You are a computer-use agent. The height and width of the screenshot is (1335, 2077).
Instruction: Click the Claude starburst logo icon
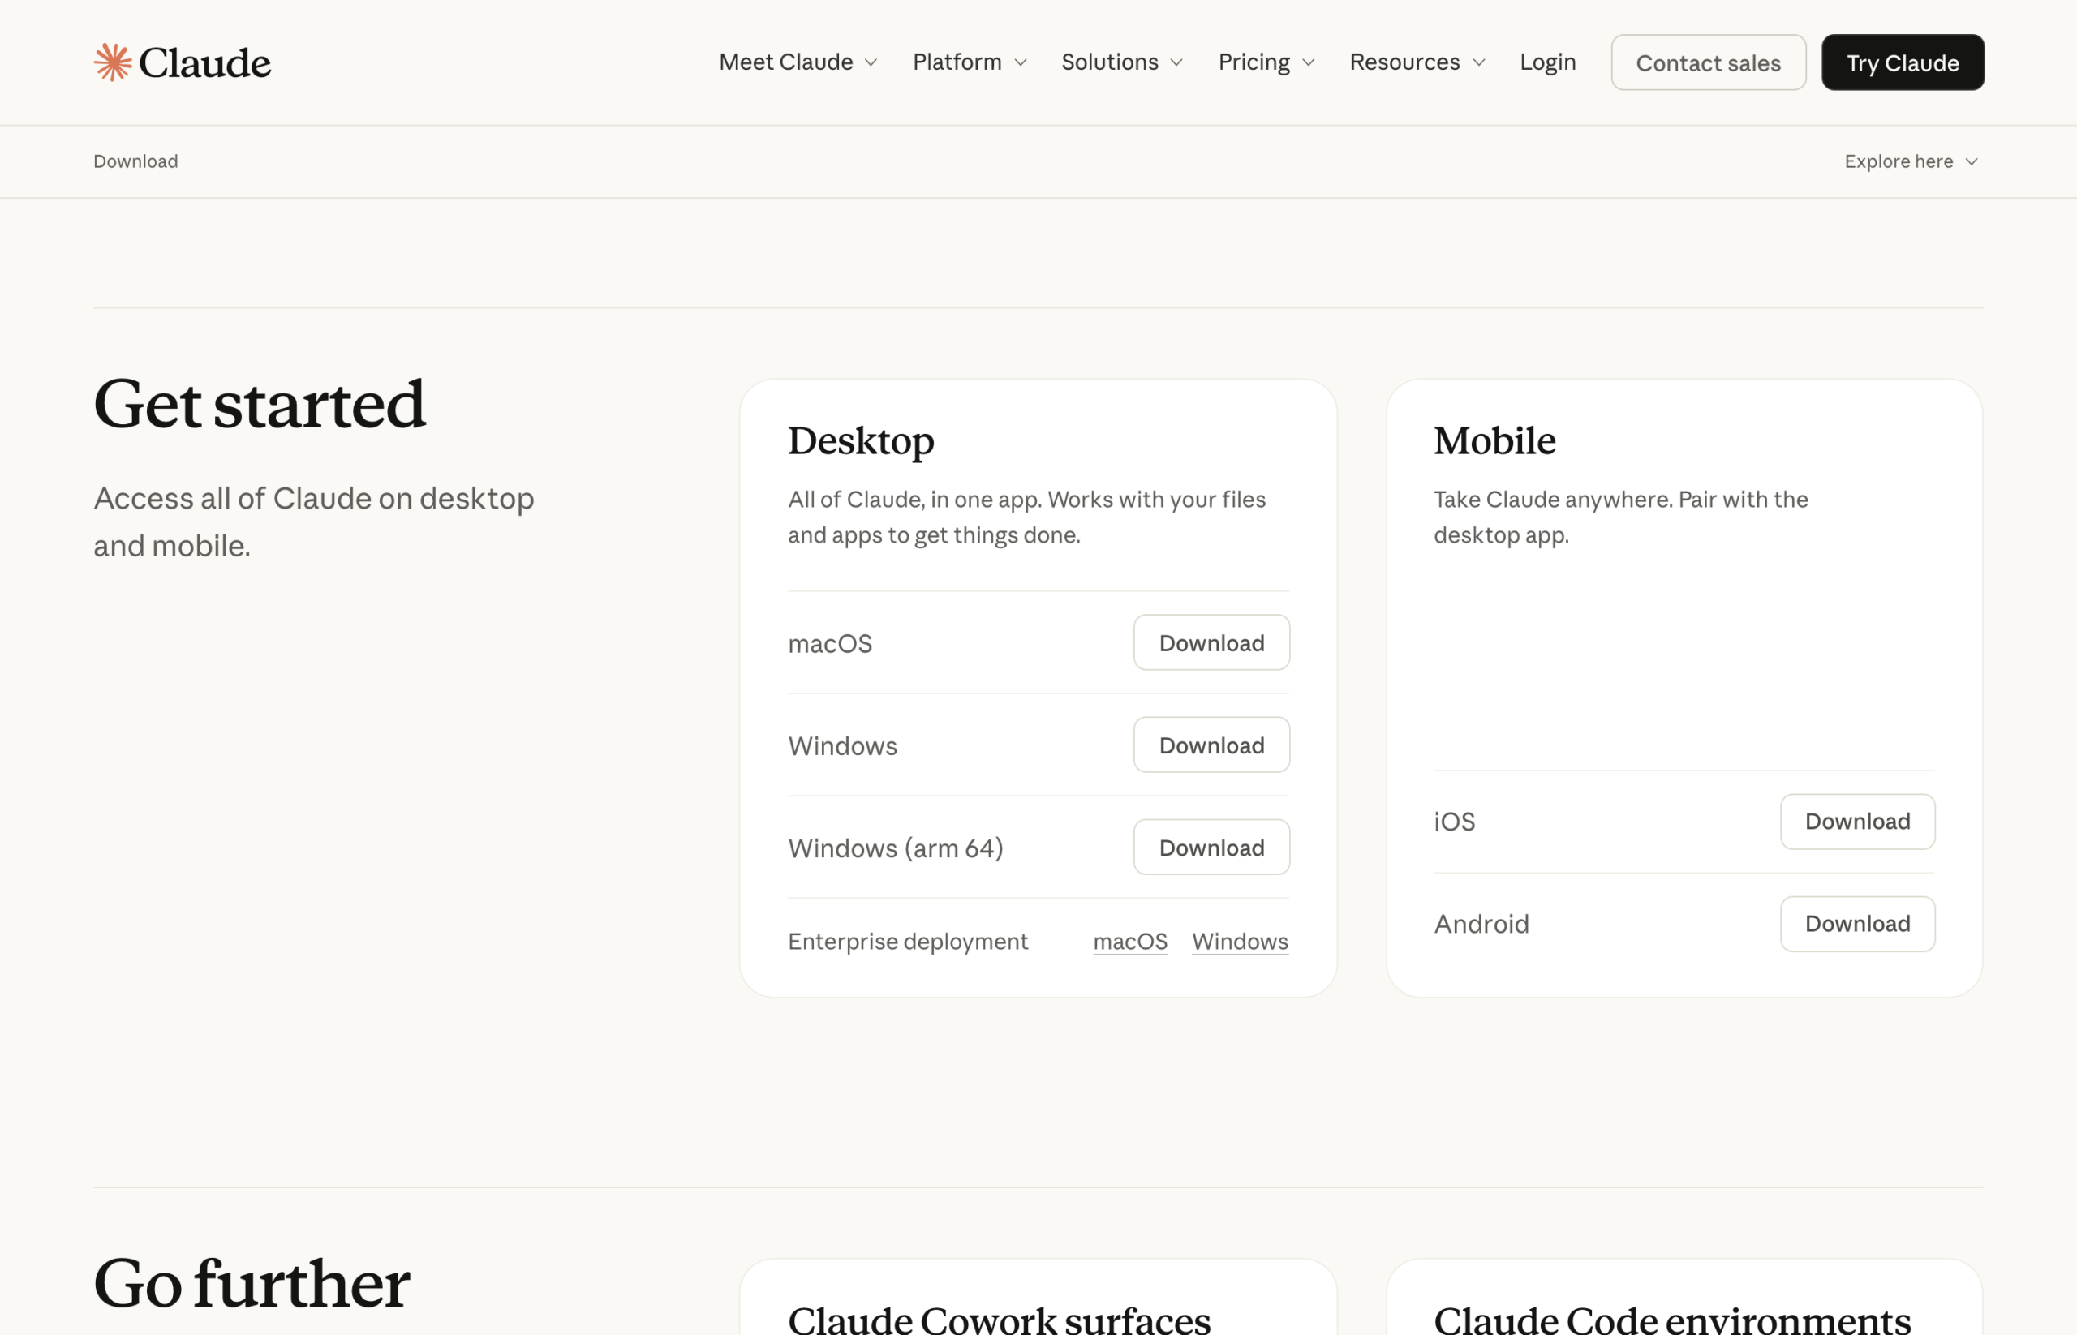114,62
